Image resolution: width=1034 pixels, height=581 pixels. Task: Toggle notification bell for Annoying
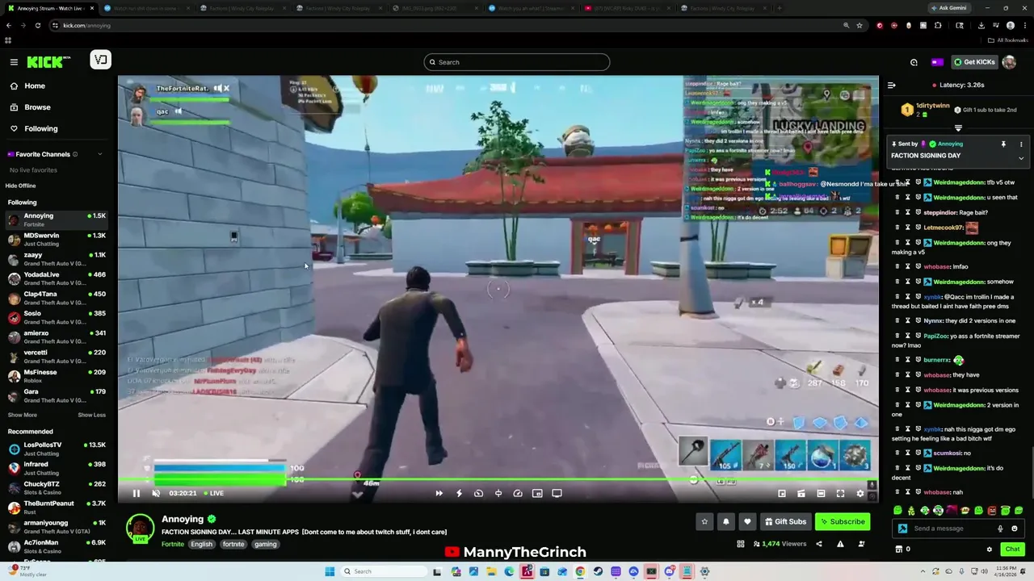point(725,521)
